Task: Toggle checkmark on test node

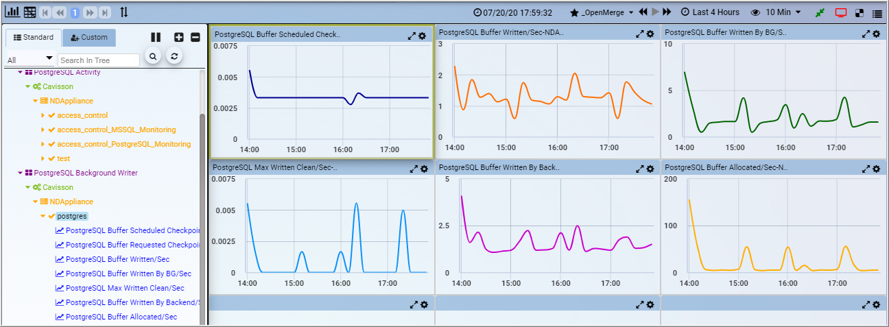Action: tap(51, 158)
